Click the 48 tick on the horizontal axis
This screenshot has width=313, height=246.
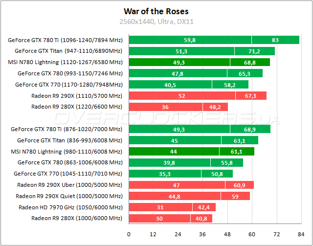click(x=227, y=234)
